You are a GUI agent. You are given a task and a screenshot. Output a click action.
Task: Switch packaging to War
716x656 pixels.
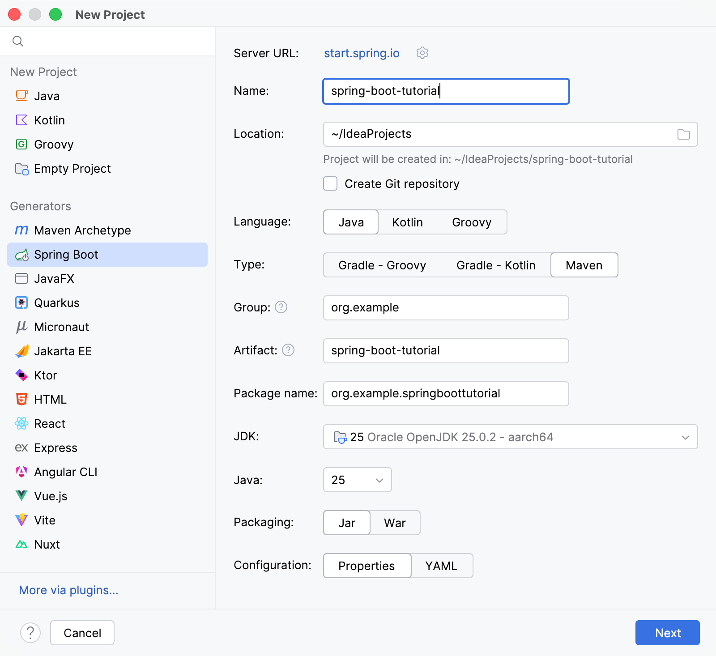pyautogui.click(x=394, y=523)
